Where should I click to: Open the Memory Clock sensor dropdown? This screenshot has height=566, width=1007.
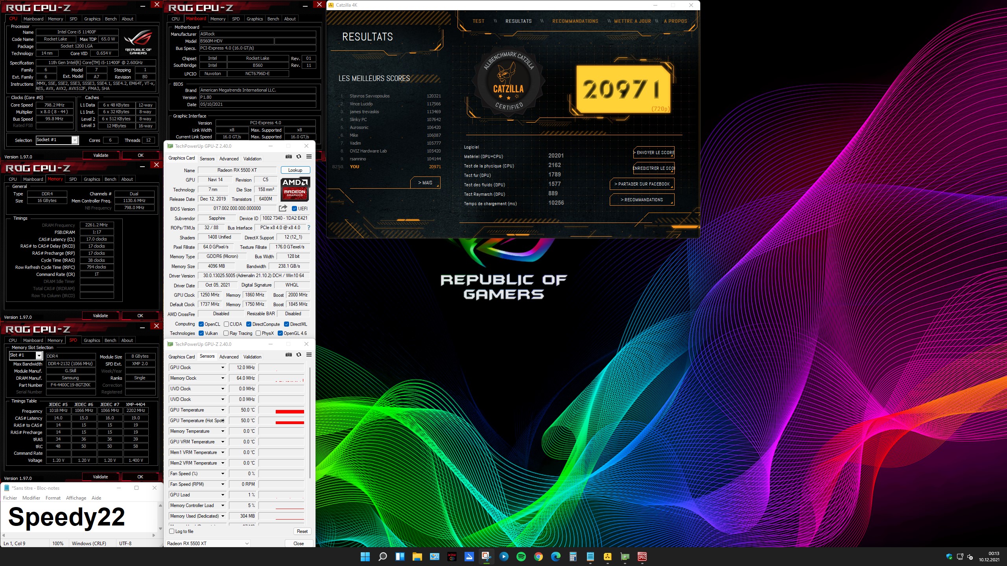point(223,378)
